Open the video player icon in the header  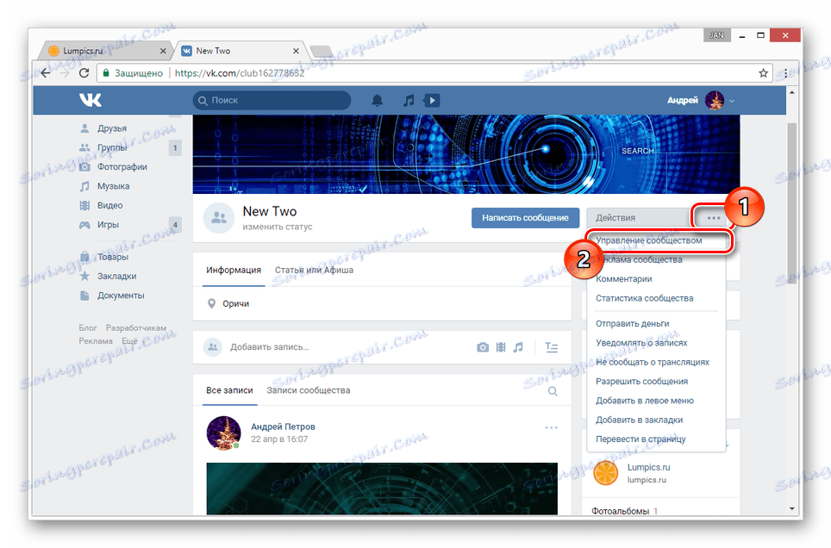click(x=432, y=100)
